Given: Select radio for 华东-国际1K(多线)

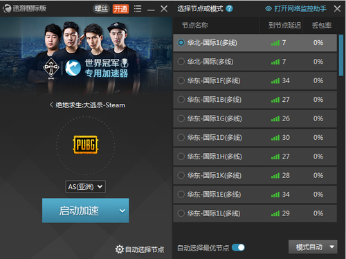Looking at the screenshot, I should (x=181, y=175).
